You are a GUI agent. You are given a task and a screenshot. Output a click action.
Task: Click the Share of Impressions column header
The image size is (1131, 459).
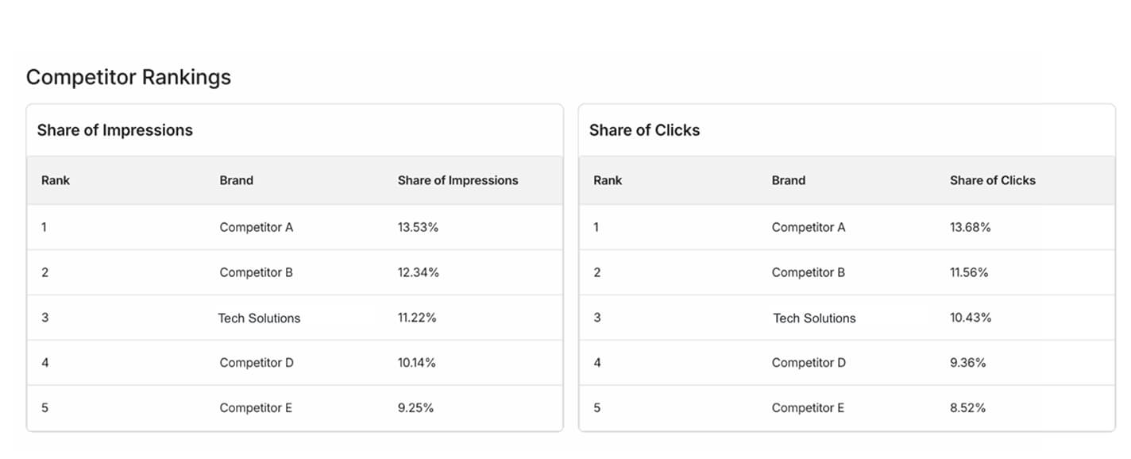click(458, 180)
